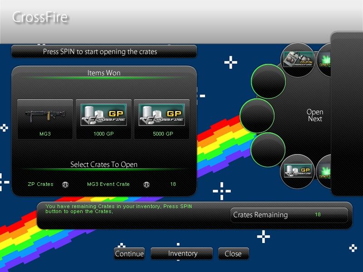
Task: Click the top empty green-ringed wheel slot
Action: (268, 82)
